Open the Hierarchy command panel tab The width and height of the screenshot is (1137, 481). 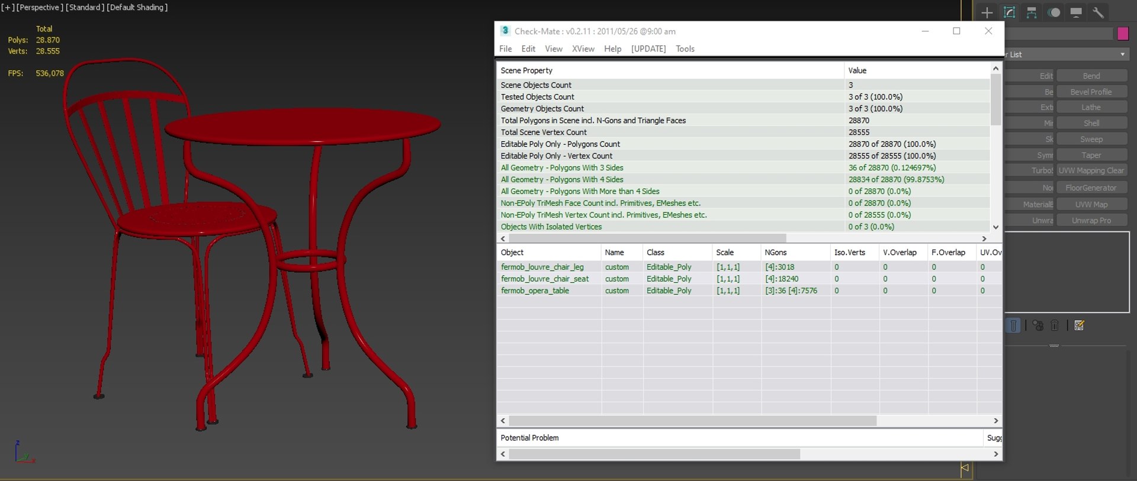tap(1032, 12)
